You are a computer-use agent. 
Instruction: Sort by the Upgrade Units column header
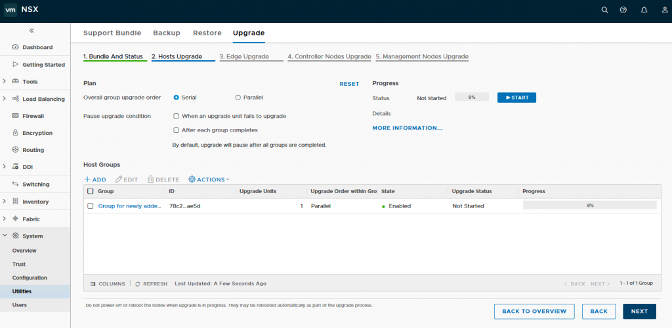click(257, 191)
